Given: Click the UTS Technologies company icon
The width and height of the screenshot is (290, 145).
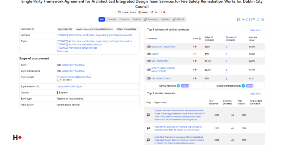Looking at the screenshot, I should (x=149, y=78).
